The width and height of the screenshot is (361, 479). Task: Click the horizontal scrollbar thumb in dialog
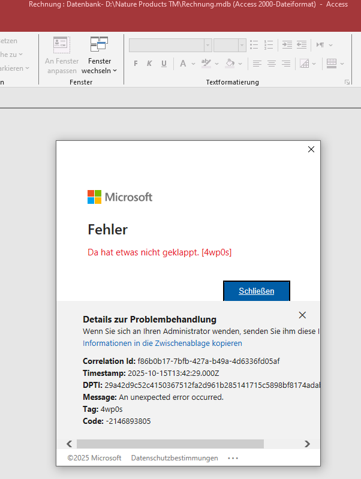170,444
